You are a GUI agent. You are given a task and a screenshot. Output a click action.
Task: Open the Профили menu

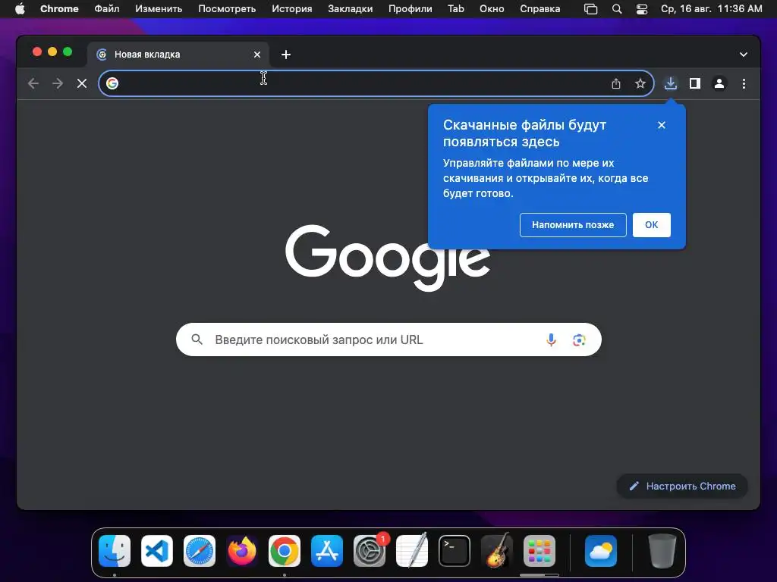411,9
